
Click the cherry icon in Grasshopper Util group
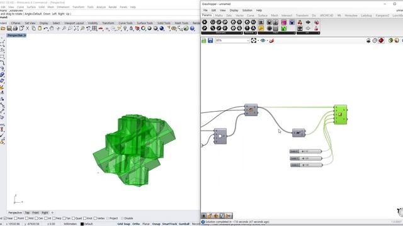click(x=300, y=23)
